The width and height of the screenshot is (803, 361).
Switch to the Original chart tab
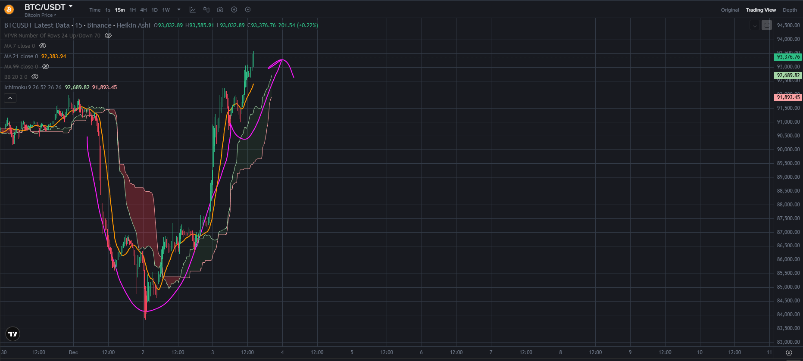pos(730,10)
